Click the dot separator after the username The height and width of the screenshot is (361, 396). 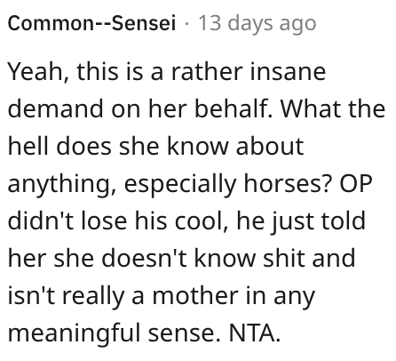click(186, 24)
